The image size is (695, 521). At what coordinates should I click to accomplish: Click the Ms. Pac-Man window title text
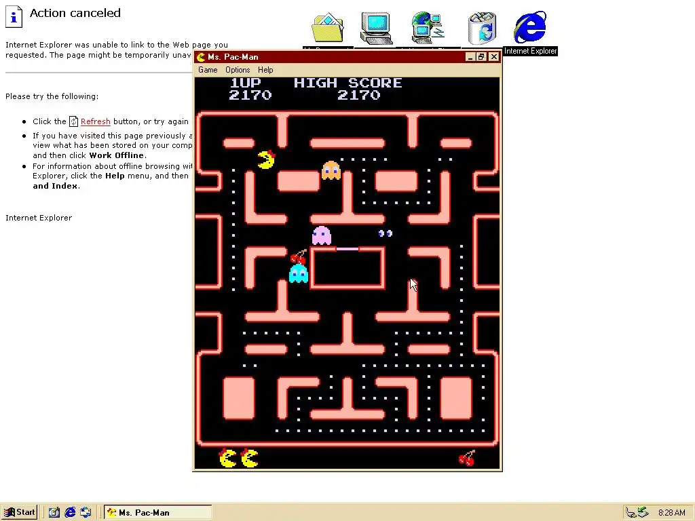tap(233, 57)
